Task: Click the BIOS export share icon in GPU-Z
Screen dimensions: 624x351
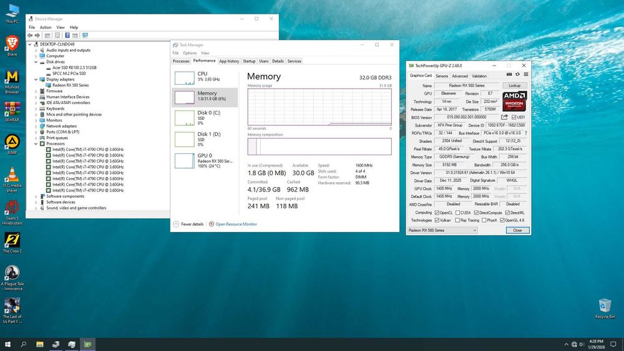Action: [x=504, y=117]
